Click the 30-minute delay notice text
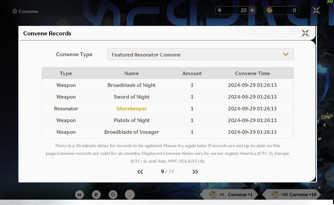This screenshot has height=205, width=334. click(x=168, y=153)
